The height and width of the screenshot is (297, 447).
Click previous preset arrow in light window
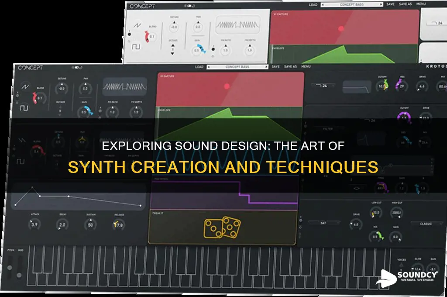(x=323, y=4)
